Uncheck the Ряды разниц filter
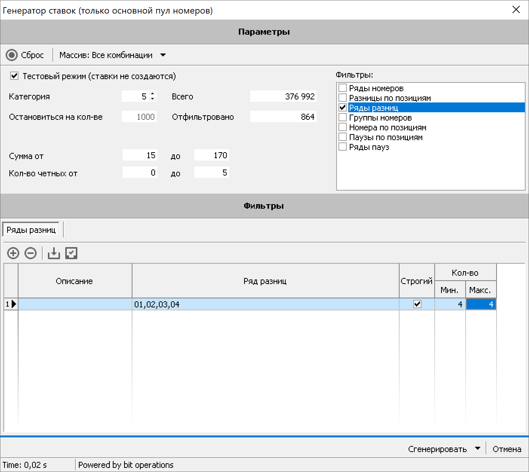Screen dimensions: 529x472 343,108
